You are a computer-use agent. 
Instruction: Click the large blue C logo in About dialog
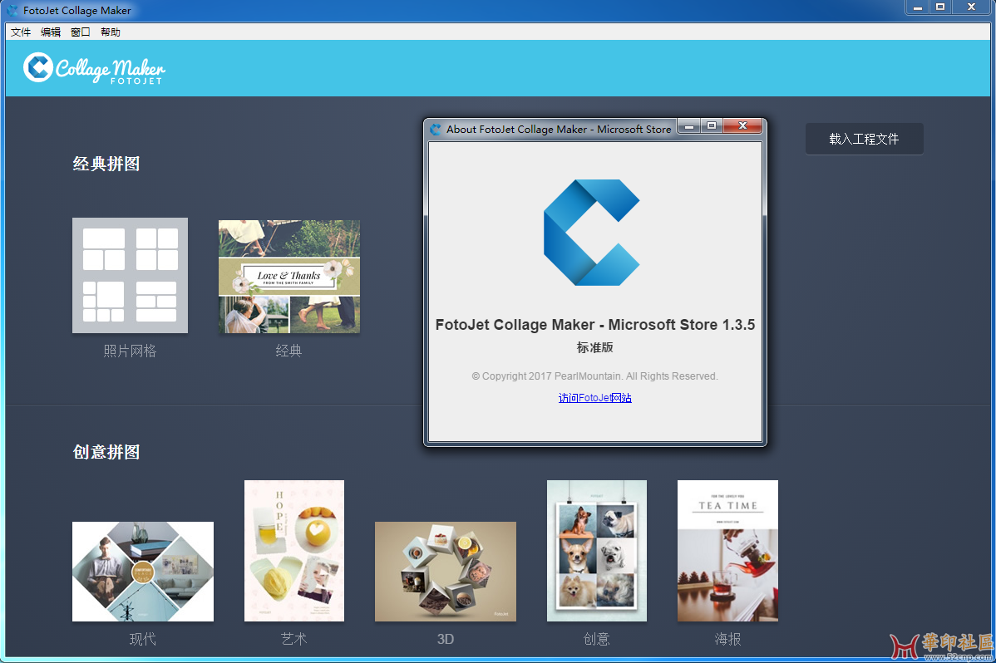(x=591, y=233)
